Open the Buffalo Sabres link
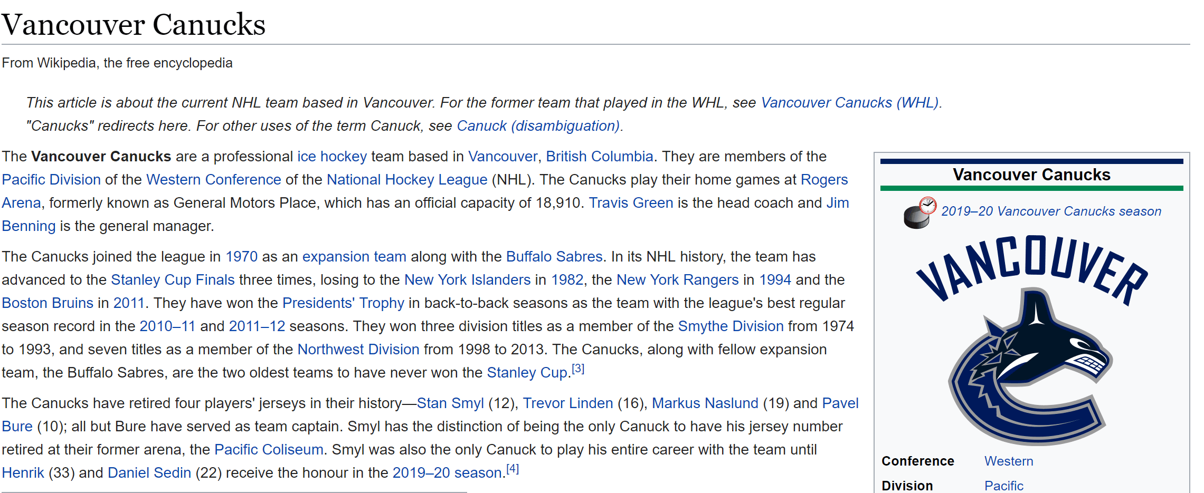 pos(554,257)
